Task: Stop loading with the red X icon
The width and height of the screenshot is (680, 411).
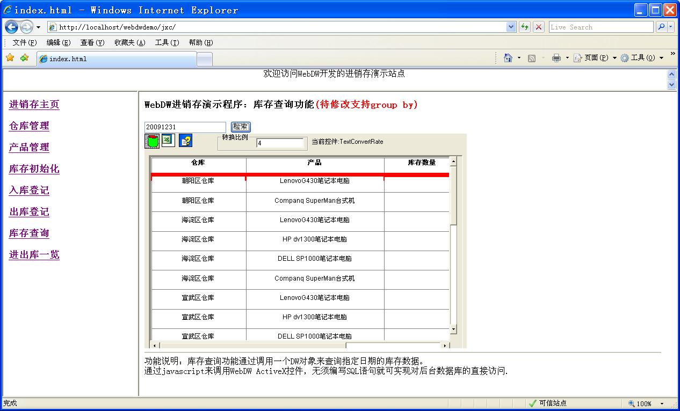Action: click(539, 27)
